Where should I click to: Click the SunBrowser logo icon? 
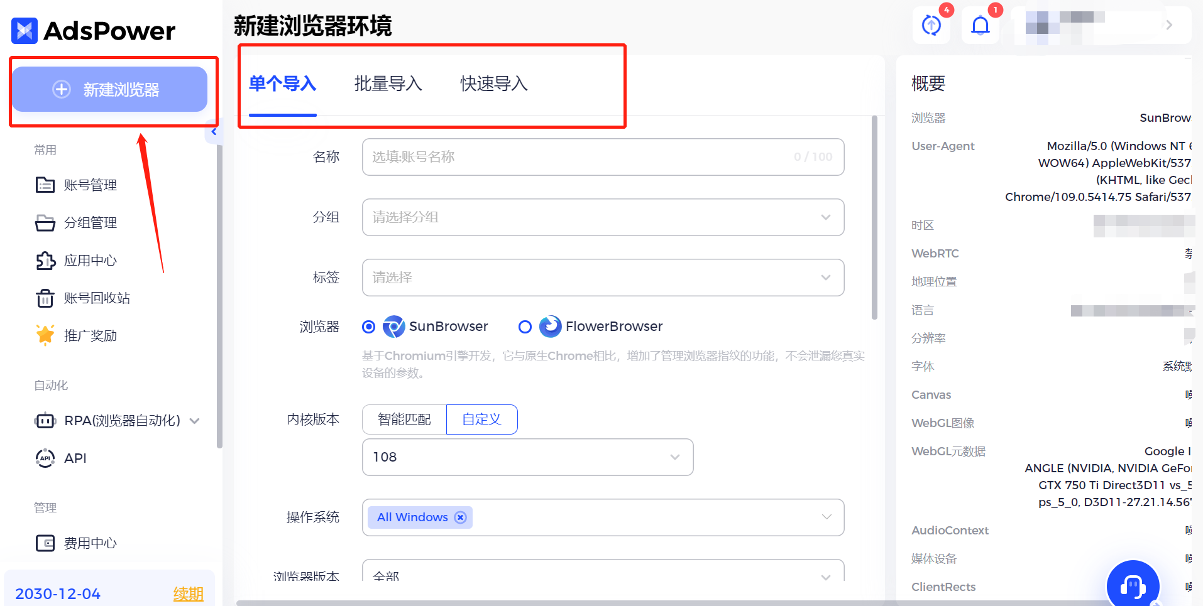(394, 327)
